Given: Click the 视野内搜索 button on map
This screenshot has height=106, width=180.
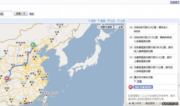Looking at the screenshot, I should [105, 27].
